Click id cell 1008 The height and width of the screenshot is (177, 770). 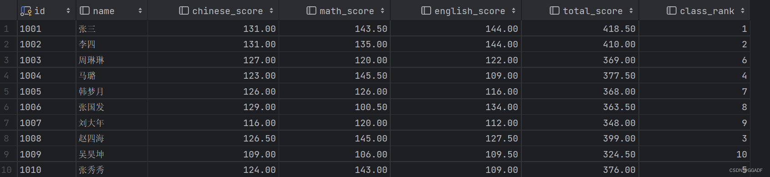[46, 138]
